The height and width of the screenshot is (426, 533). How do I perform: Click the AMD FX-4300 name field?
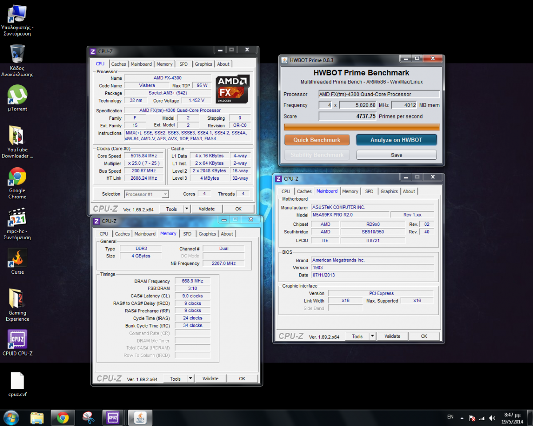click(167, 78)
